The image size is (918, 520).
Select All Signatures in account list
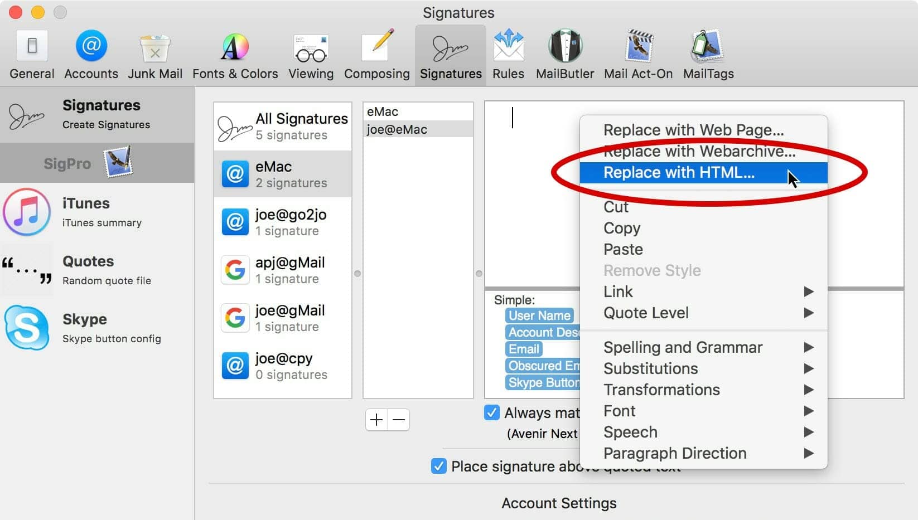point(283,127)
